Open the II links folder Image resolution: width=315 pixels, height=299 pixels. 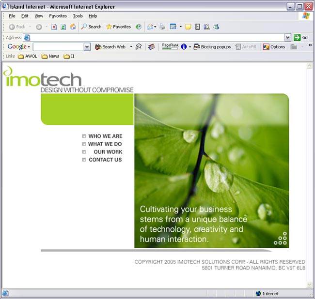(69, 56)
